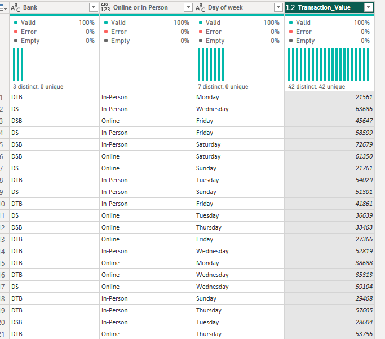Image resolution: width=385 pixels, height=339 pixels.
Task: Select the DS cell in the 59104 row
Action: (54, 287)
